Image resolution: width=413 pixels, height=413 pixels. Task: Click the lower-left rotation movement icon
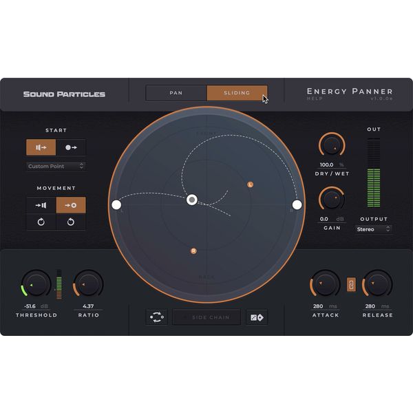click(41, 222)
